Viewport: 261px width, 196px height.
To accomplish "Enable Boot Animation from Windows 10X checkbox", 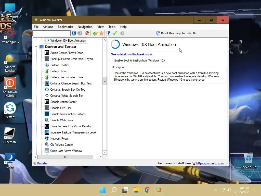I will click(111, 60).
